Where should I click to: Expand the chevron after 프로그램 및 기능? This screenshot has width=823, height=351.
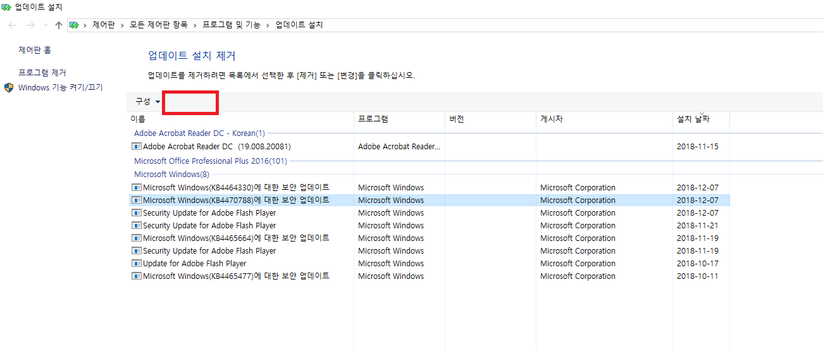pos(268,25)
